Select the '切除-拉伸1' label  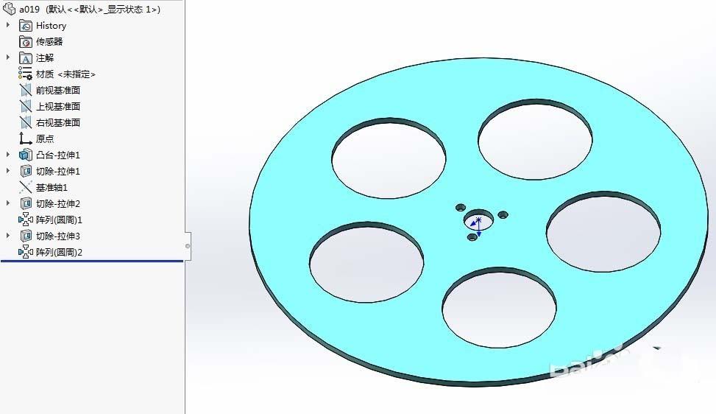pos(58,172)
